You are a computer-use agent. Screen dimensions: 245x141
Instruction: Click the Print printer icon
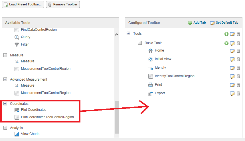pyautogui.click(x=151, y=85)
